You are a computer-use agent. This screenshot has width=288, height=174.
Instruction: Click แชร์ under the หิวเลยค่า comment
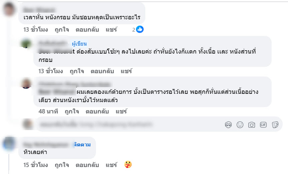point(111,165)
